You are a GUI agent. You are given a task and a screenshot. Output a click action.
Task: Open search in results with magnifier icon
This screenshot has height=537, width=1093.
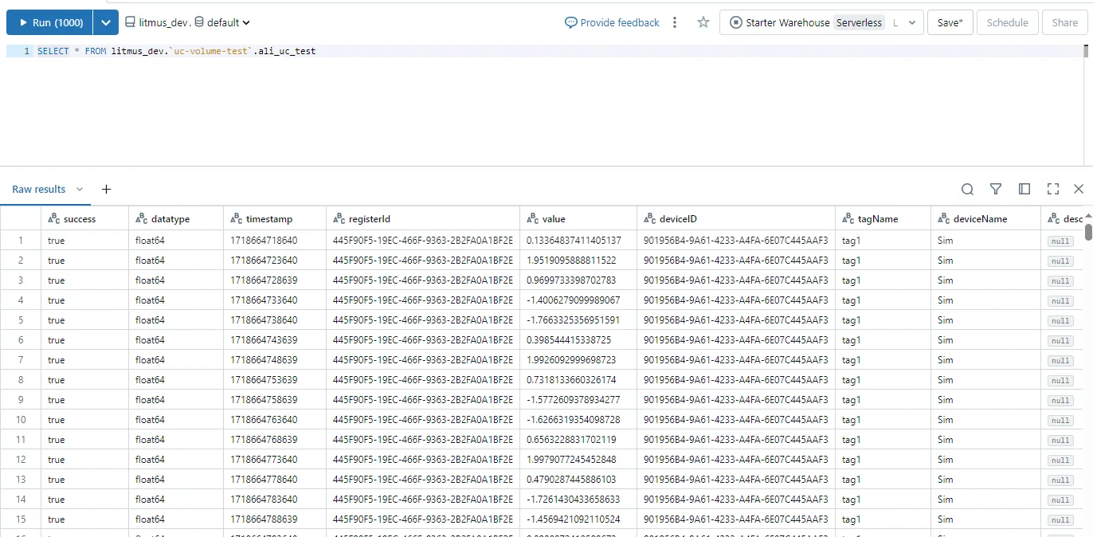[967, 189]
